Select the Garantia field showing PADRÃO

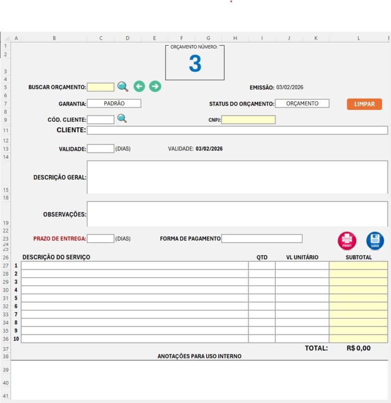click(x=114, y=103)
